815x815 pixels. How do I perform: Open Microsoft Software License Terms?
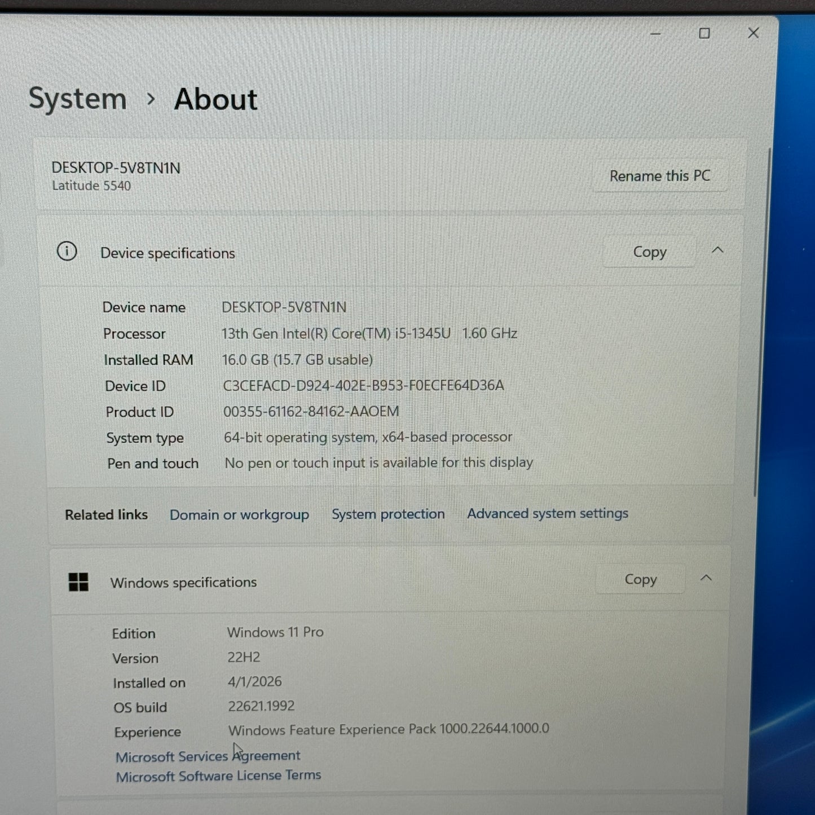[x=218, y=776]
